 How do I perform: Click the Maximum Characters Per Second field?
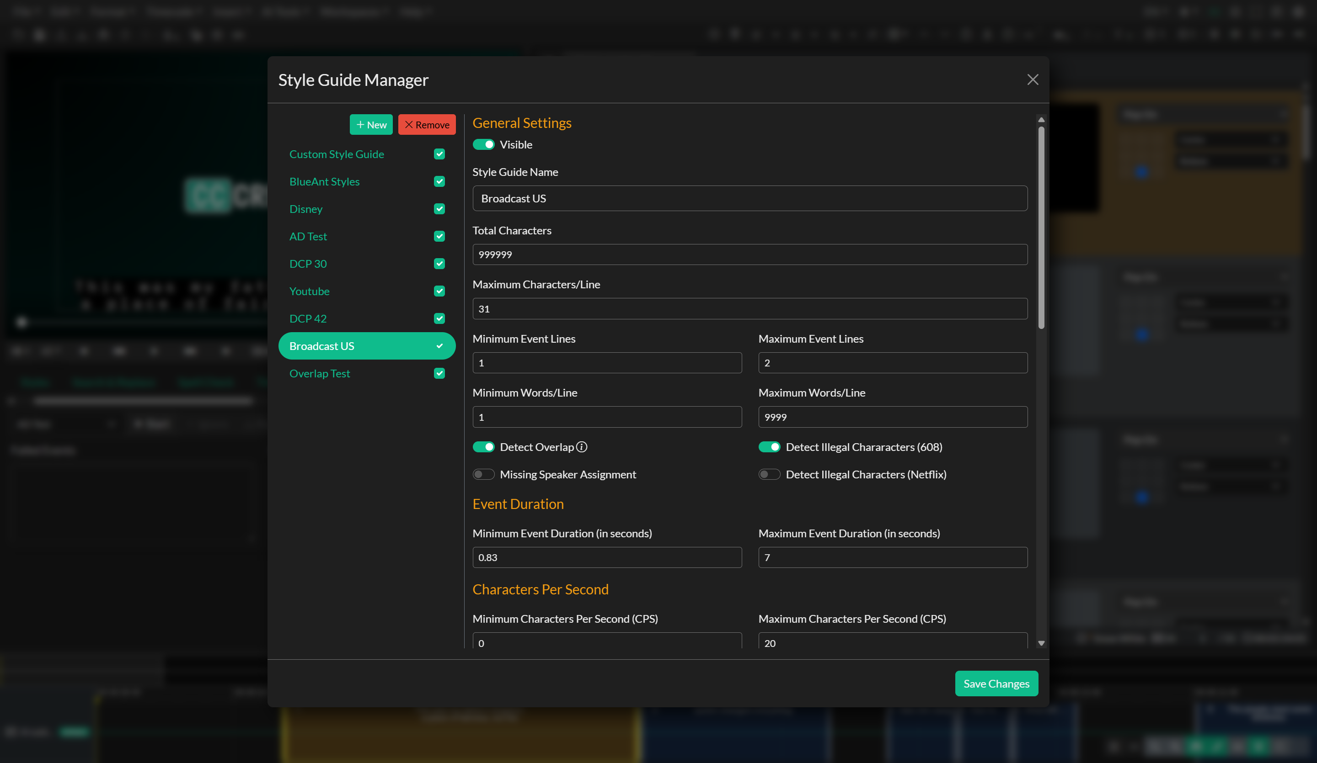coord(893,641)
